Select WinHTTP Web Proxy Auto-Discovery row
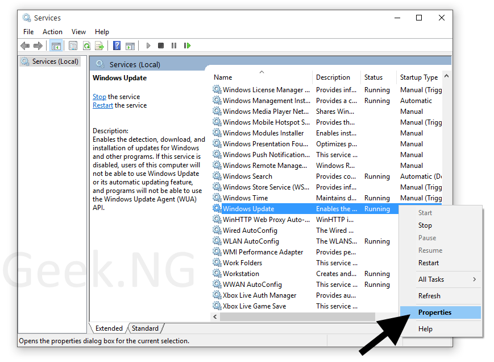Image resolution: width=494 pixels, height=362 pixels. point(305,220)
